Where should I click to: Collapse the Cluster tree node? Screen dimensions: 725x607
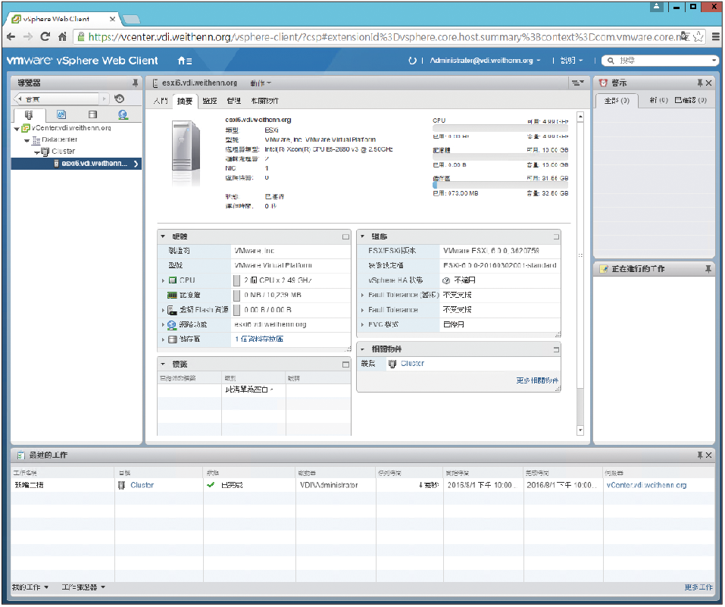[36, 152]
